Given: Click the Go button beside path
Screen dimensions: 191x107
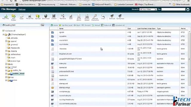Looking at the screenshot, I should 42,25.
